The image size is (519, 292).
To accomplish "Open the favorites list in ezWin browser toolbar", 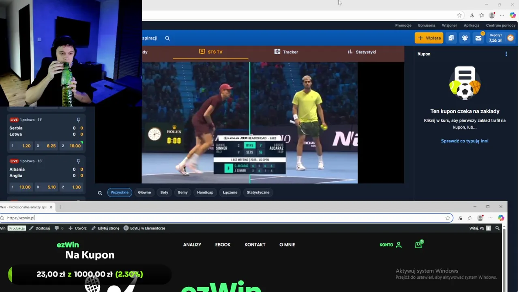I will click(470, 218).
